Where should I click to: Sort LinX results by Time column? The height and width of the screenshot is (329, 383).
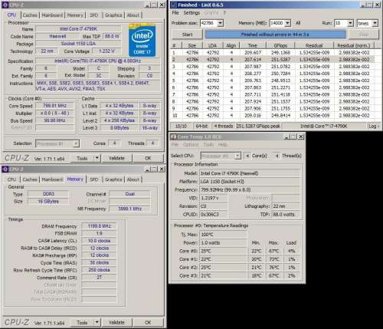click(253, 45)
